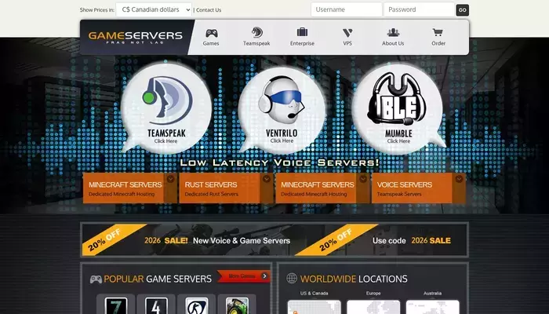Expand the chevron on Rust Servers tile
The height and width of the screenshot is (314, 549).
point(267,179)
